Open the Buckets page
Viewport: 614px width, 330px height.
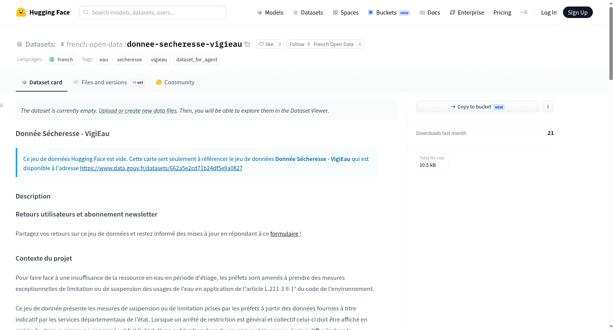coord(389,12)
